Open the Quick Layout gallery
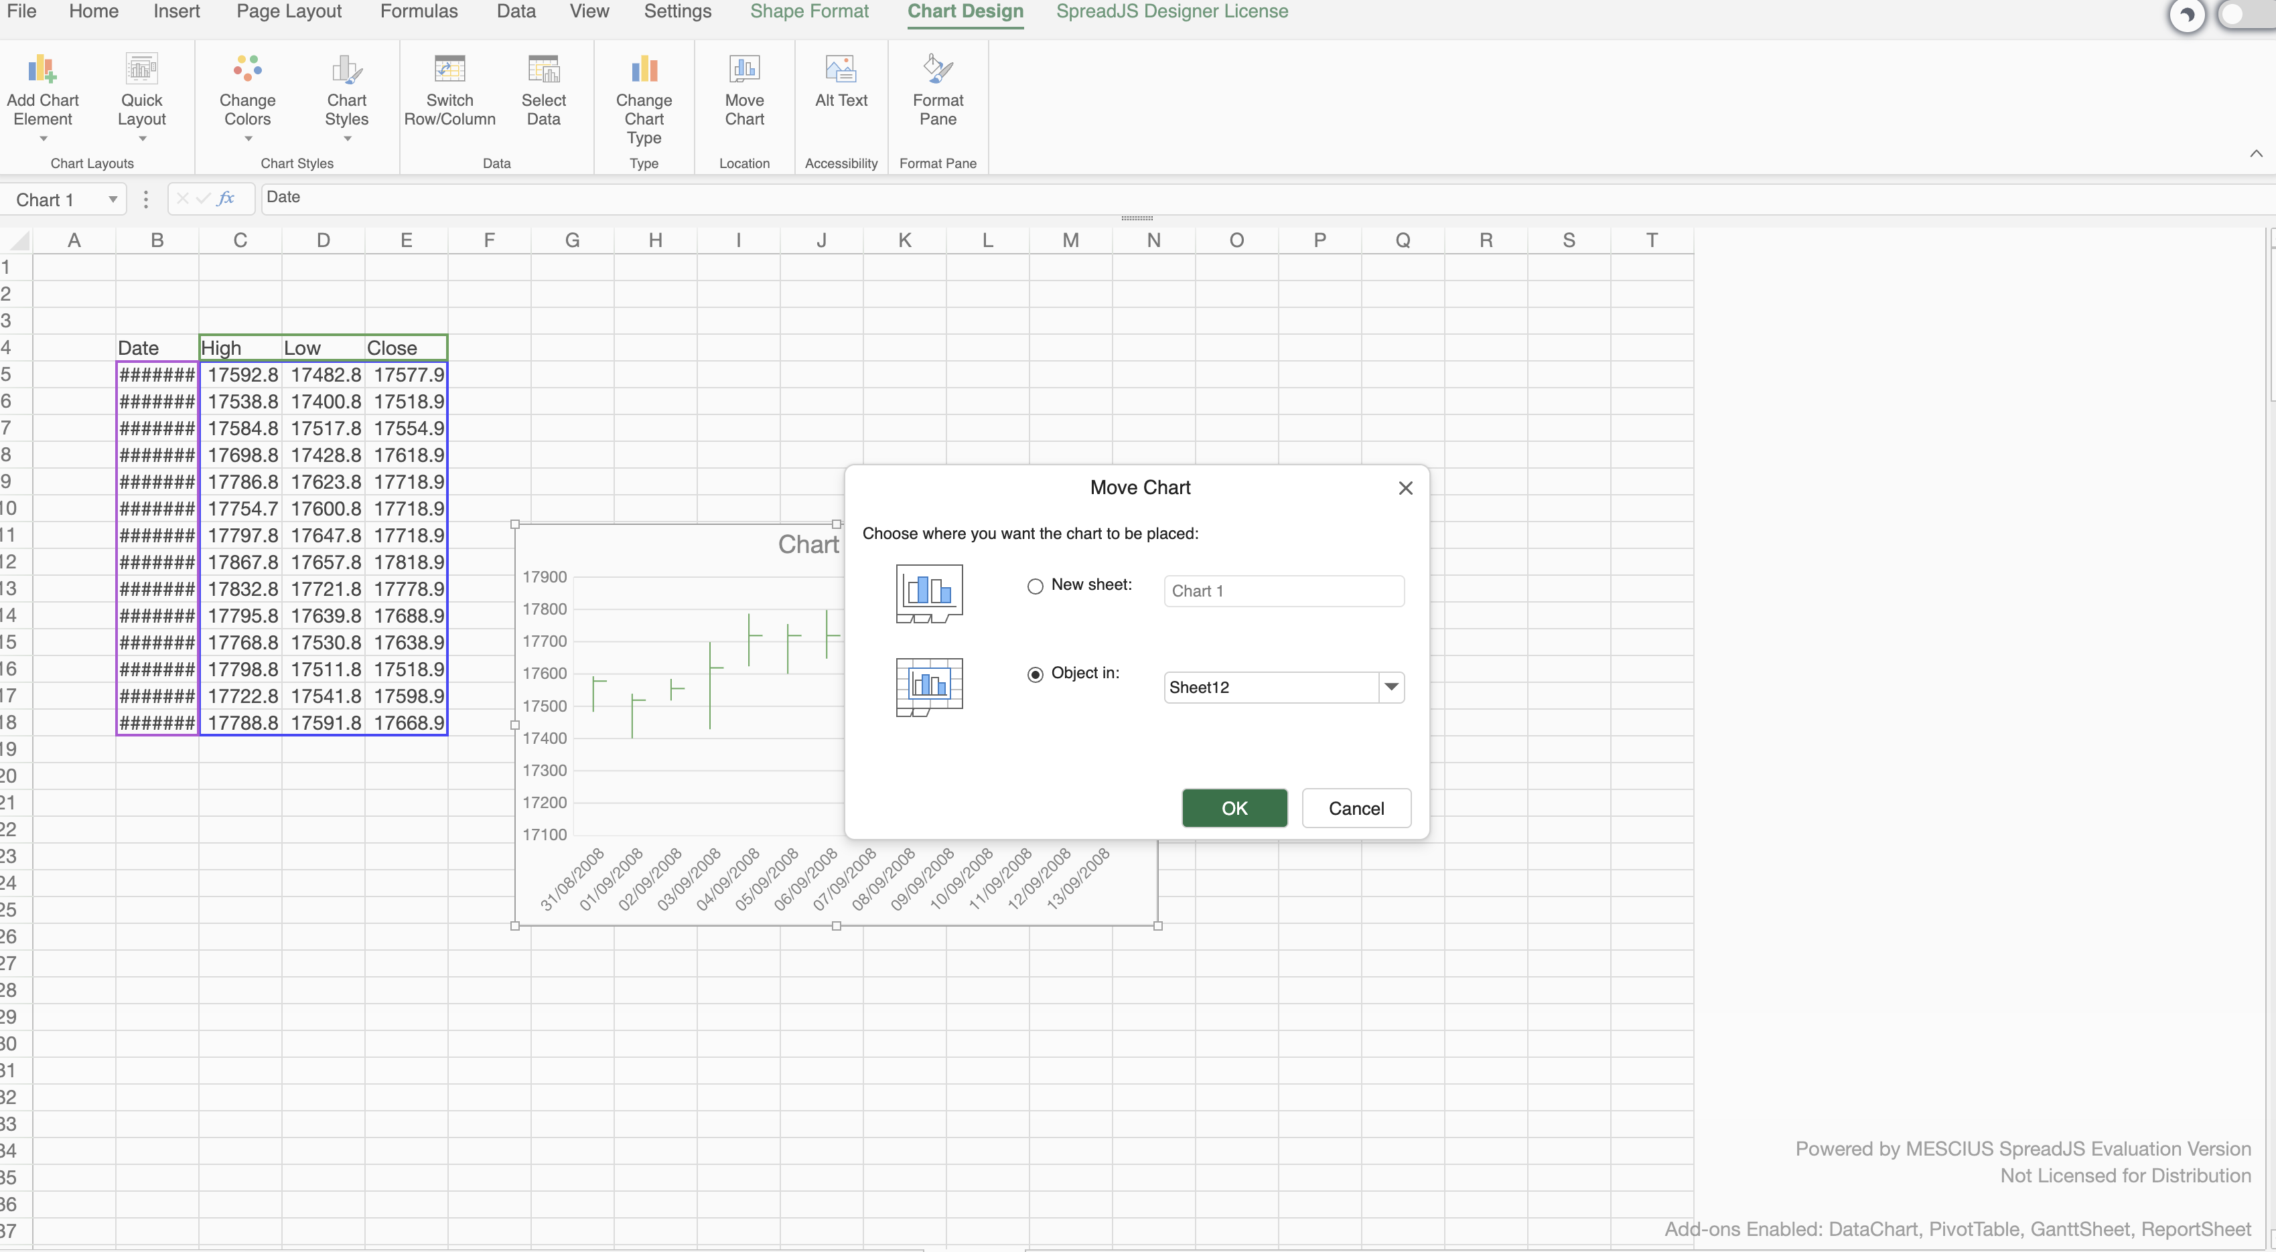2276x1252 pixels. [x=141, y=69]
